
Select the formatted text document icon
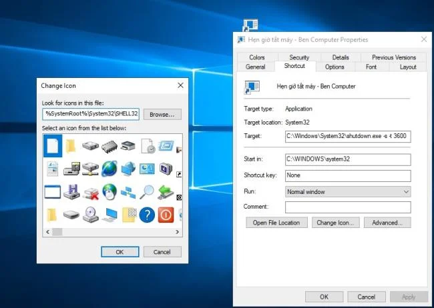click(53, 169)
